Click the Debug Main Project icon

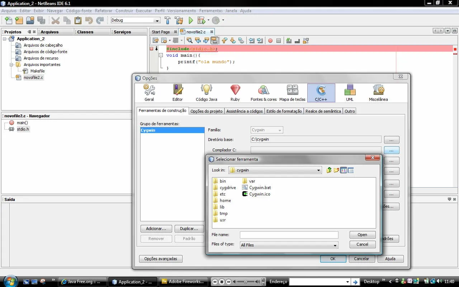201,20
